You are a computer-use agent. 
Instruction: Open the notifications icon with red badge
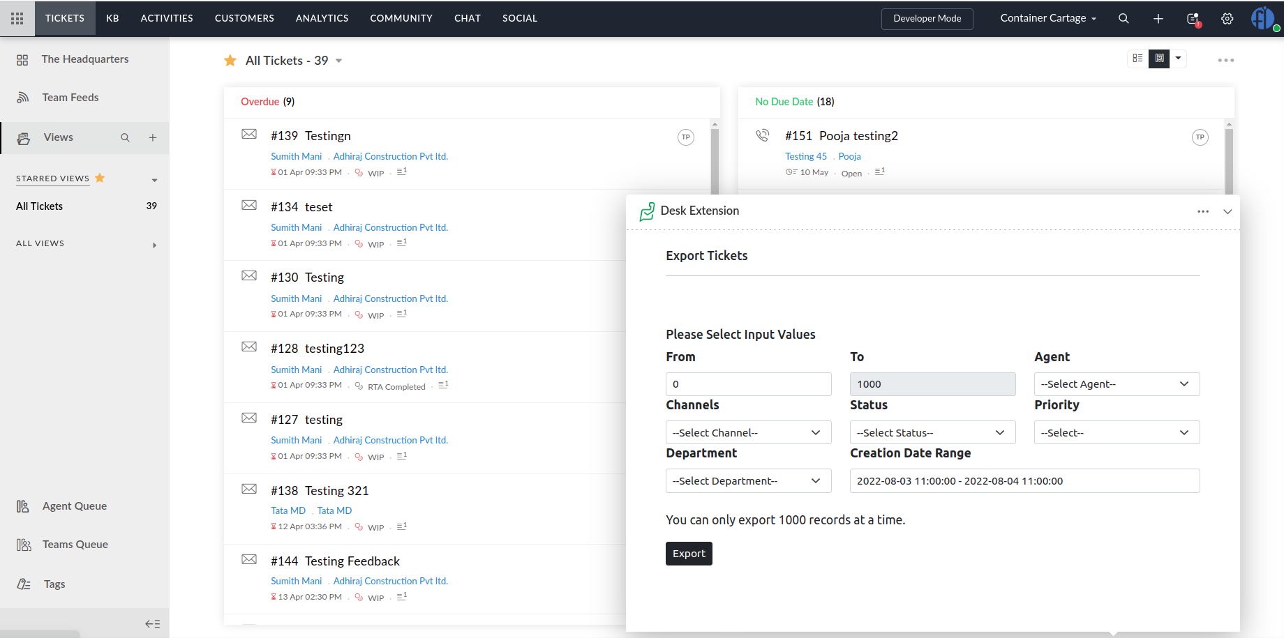(x=1193, y=20)
